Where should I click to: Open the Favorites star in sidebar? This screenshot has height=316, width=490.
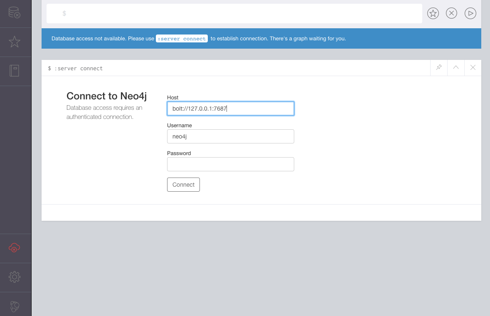tap(15, 42)
